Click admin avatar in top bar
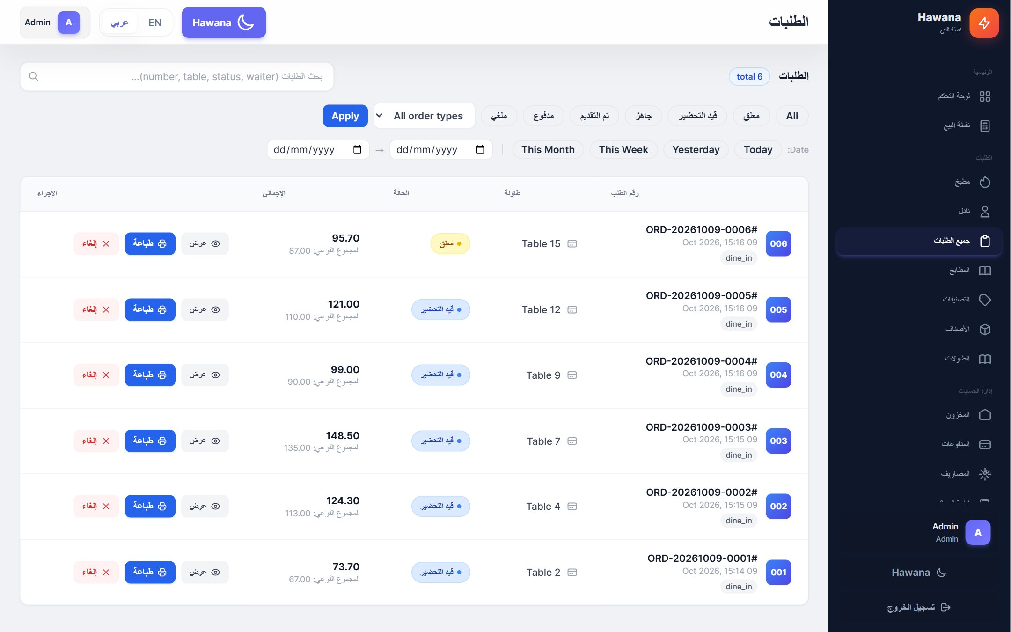 coord(69,22)
